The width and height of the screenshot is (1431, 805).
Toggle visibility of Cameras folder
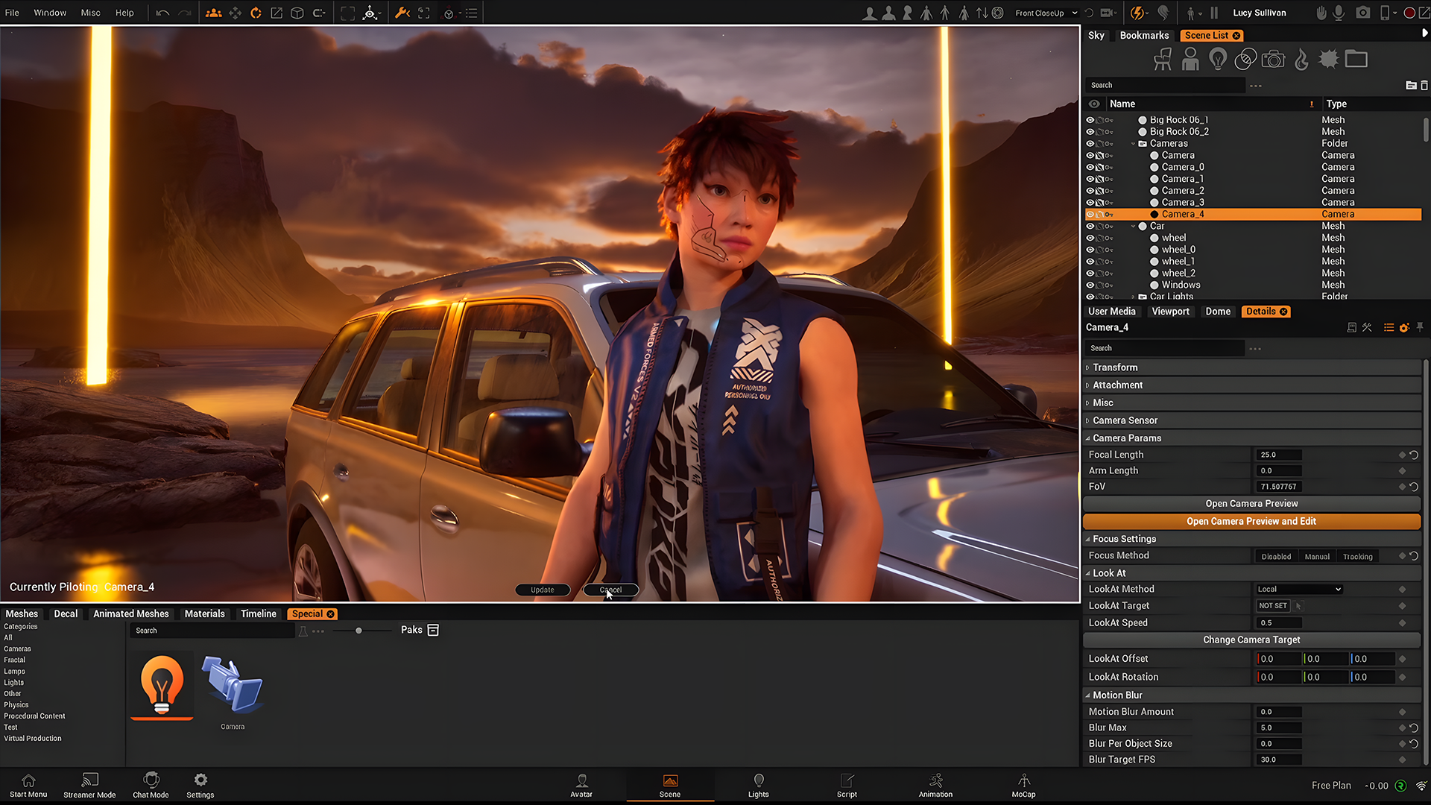pyautogui.click(x=1090, y=144)
